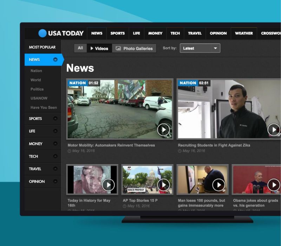Open the Waco Protest video thumbnail
The height and width of the screenshot is (246, 281).
tap(147, 180)
